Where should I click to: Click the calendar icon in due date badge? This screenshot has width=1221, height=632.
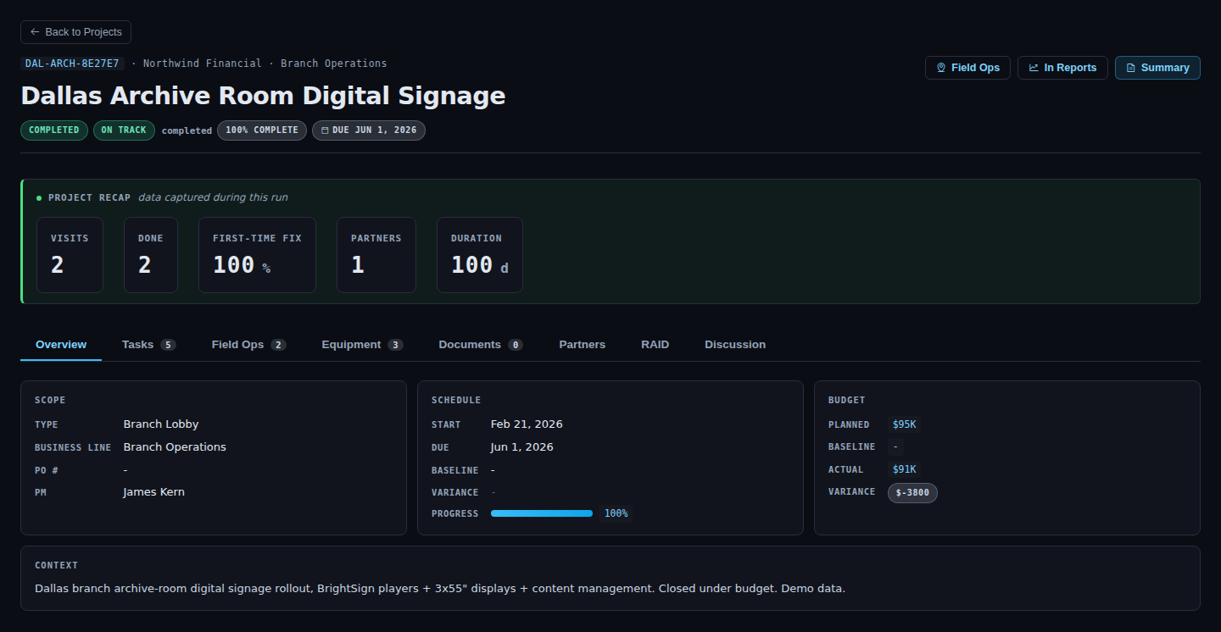pos(325,130)
